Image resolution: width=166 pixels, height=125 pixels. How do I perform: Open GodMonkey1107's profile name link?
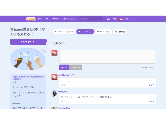(66, 75)
